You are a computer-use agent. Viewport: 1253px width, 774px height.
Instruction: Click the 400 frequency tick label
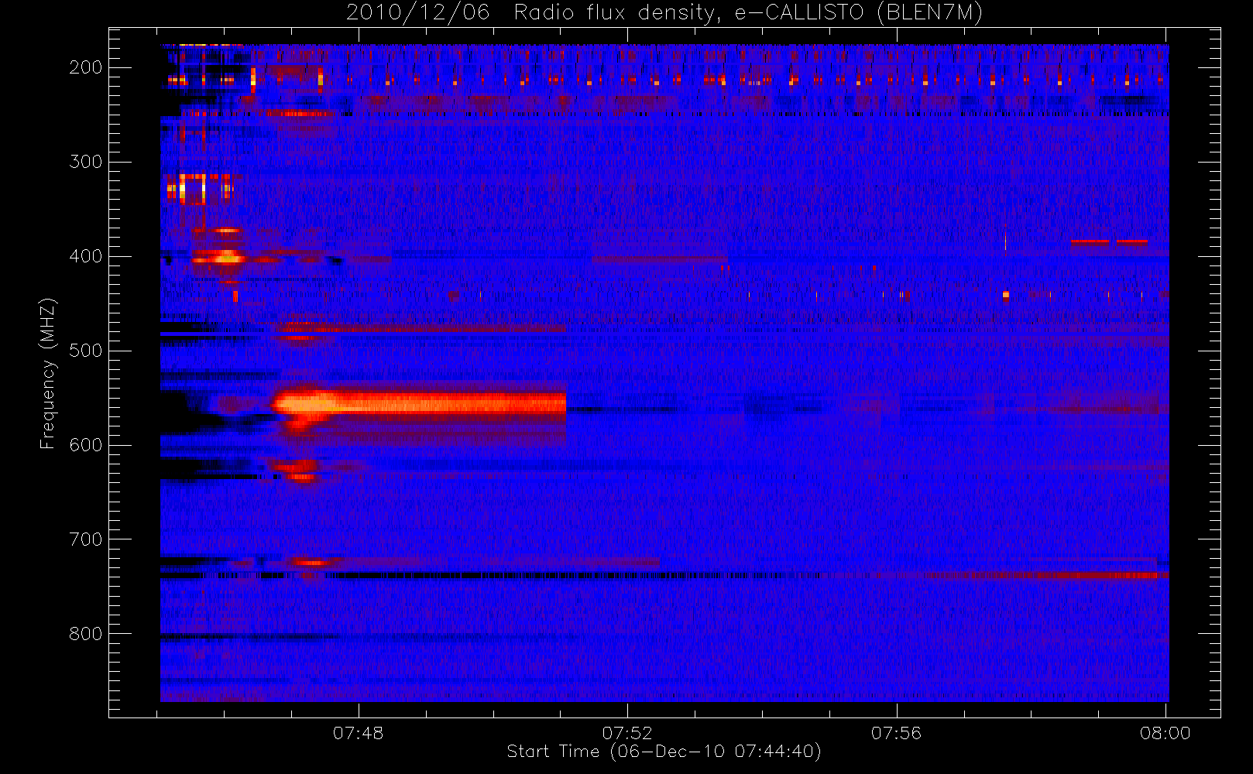pyautogui.click(x=86, y=256)
